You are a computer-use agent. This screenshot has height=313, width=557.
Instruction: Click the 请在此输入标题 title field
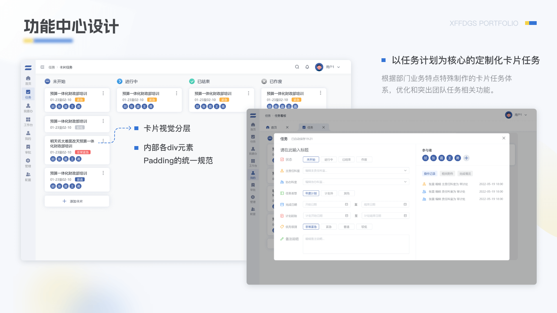tap(294, 150)
